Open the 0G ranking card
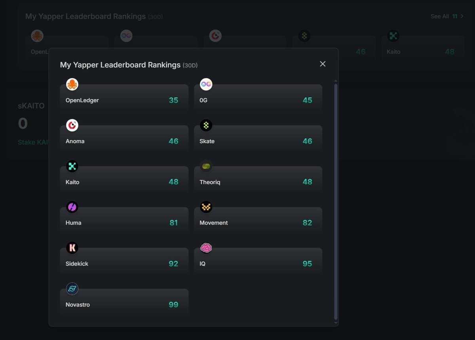 coord(258,97)
